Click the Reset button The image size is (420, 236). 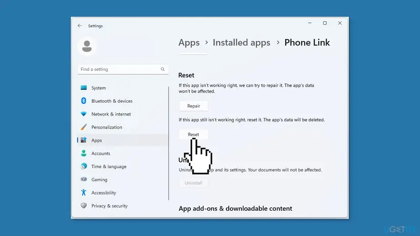(193, 134)
